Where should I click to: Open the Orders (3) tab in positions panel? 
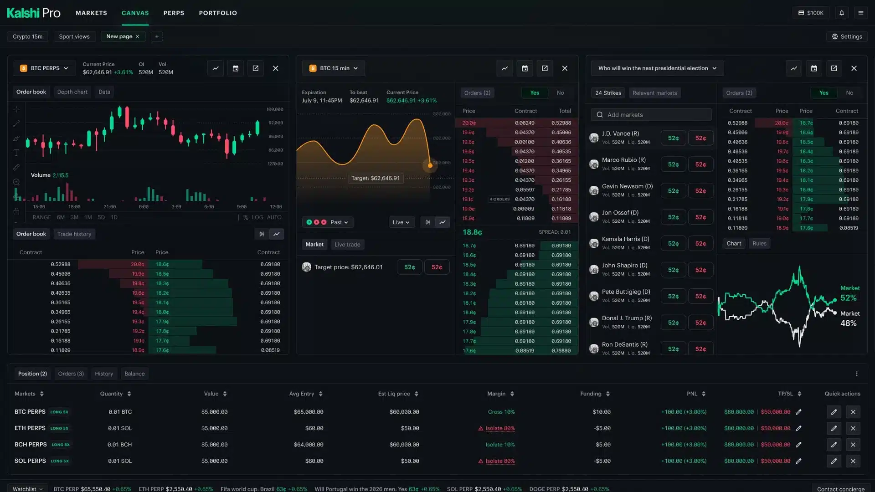coord(71,374)
